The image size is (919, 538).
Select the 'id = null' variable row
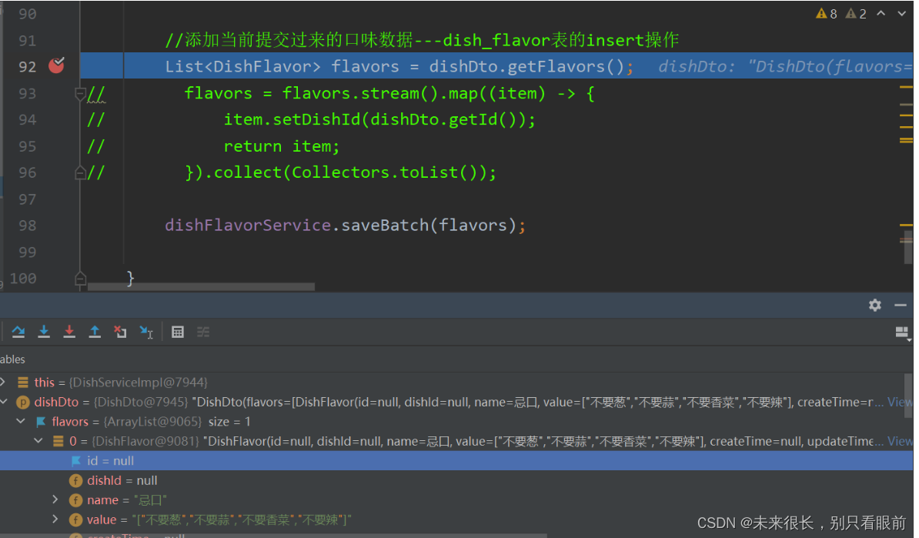(456, 460)
